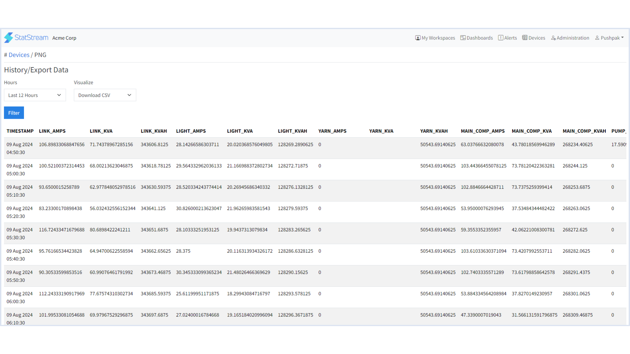Open My Workspaces panel

point(435,38)
